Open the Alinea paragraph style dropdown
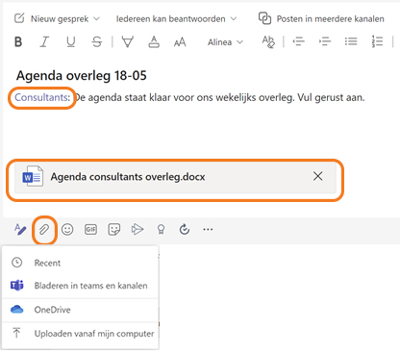The width and height of the screenshot is (400, 354). pyautogui.click(x=225, y=42)
